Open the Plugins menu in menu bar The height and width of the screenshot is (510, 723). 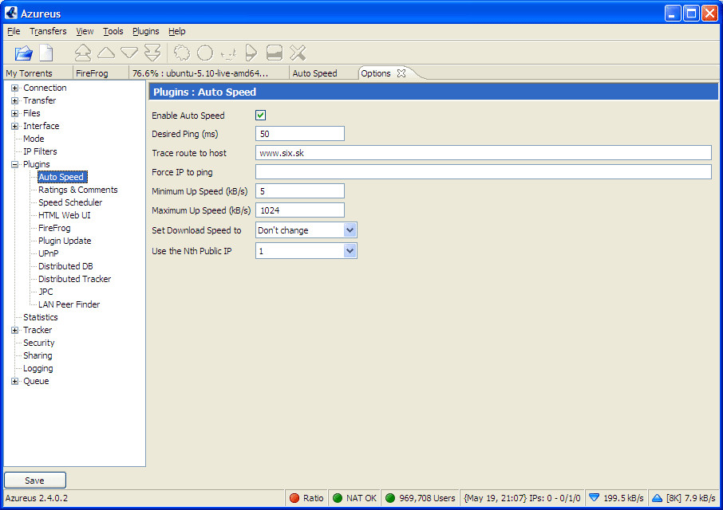pos(146,31)
